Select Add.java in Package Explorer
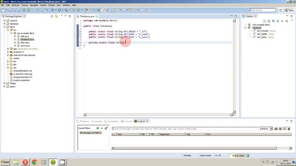This screenshot has height=166, width=296. coord(25,36)
